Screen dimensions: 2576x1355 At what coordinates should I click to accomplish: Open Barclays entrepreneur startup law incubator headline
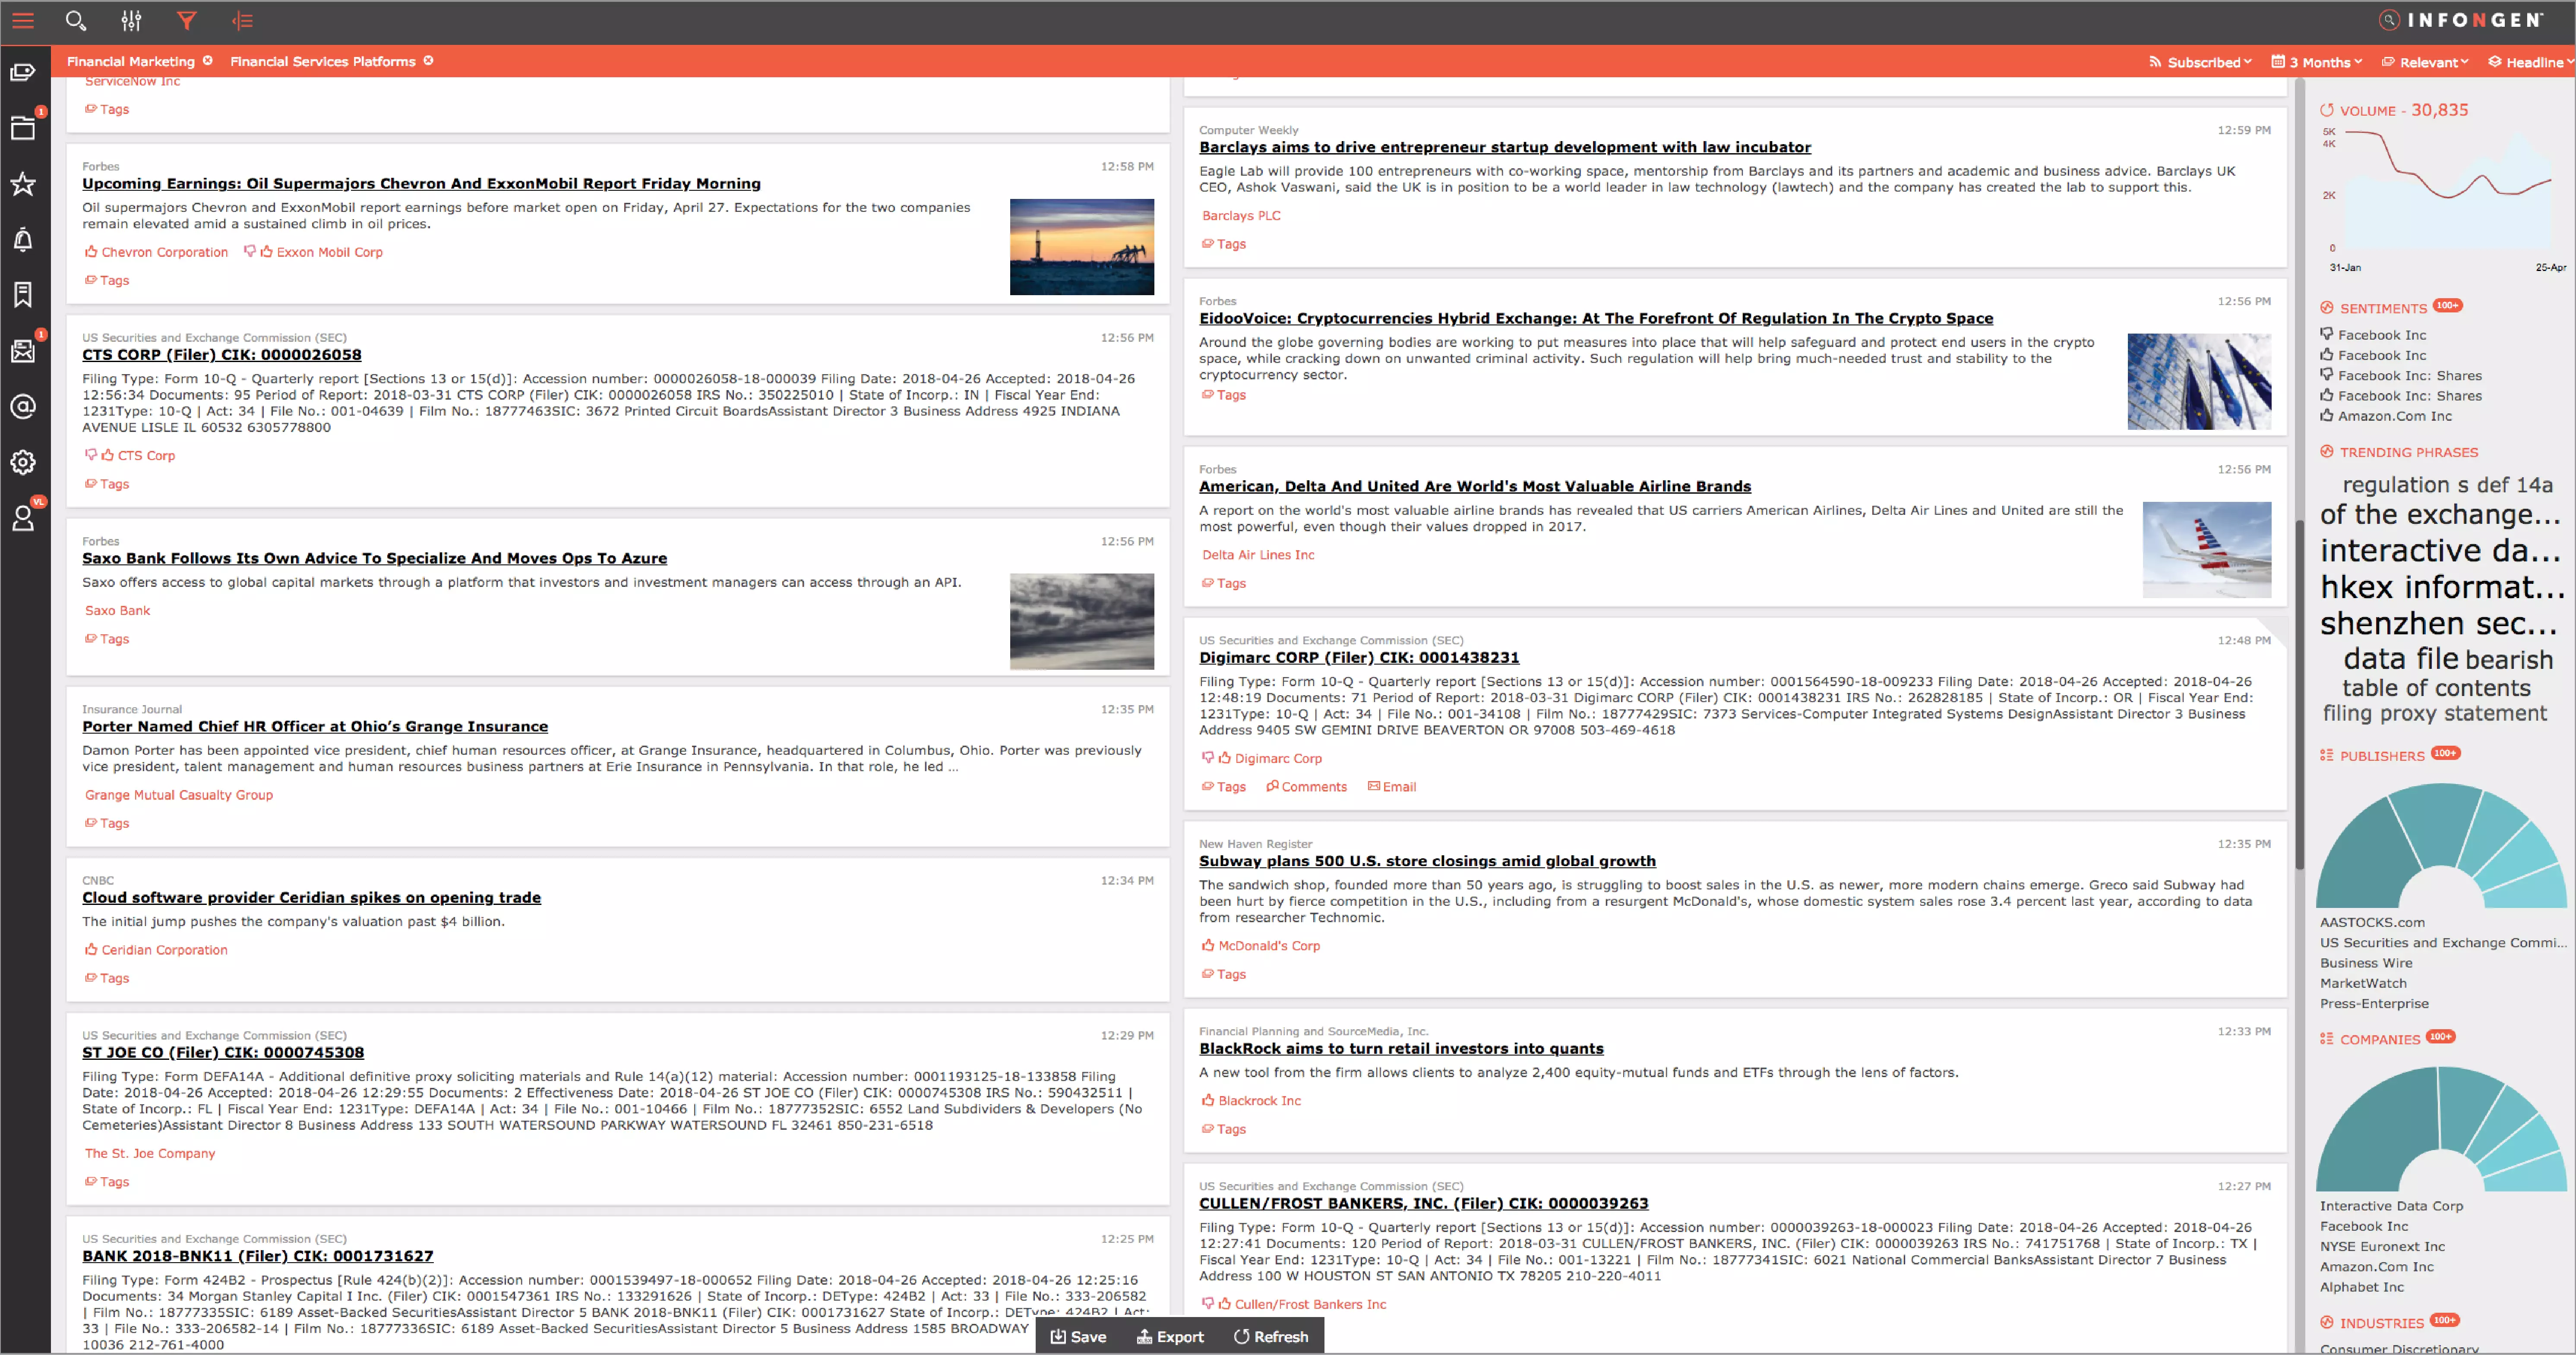[x=1505, y=148]
